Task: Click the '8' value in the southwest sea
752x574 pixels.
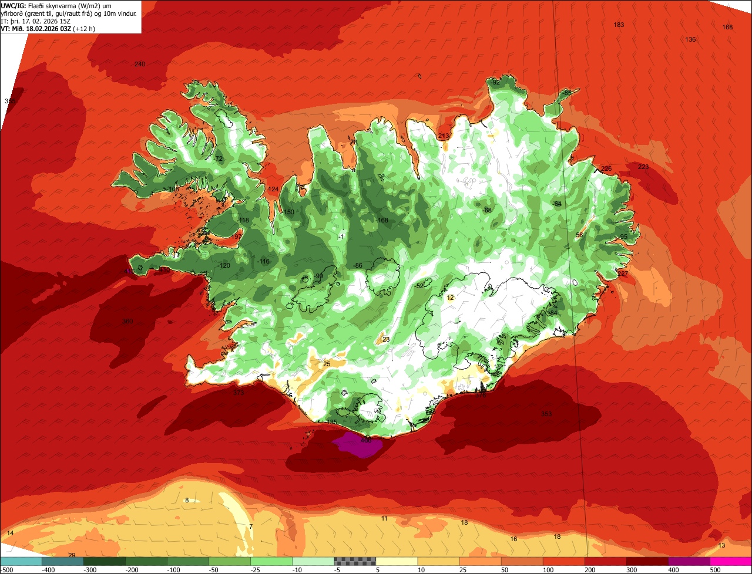Action: (187, 501)
